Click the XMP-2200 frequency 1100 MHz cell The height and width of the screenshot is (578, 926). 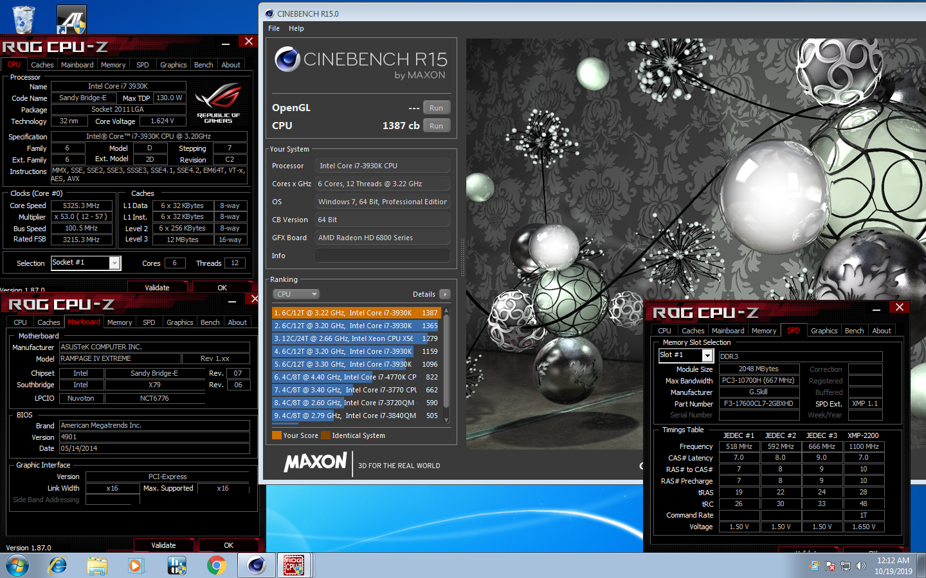[x=864, y=446]
